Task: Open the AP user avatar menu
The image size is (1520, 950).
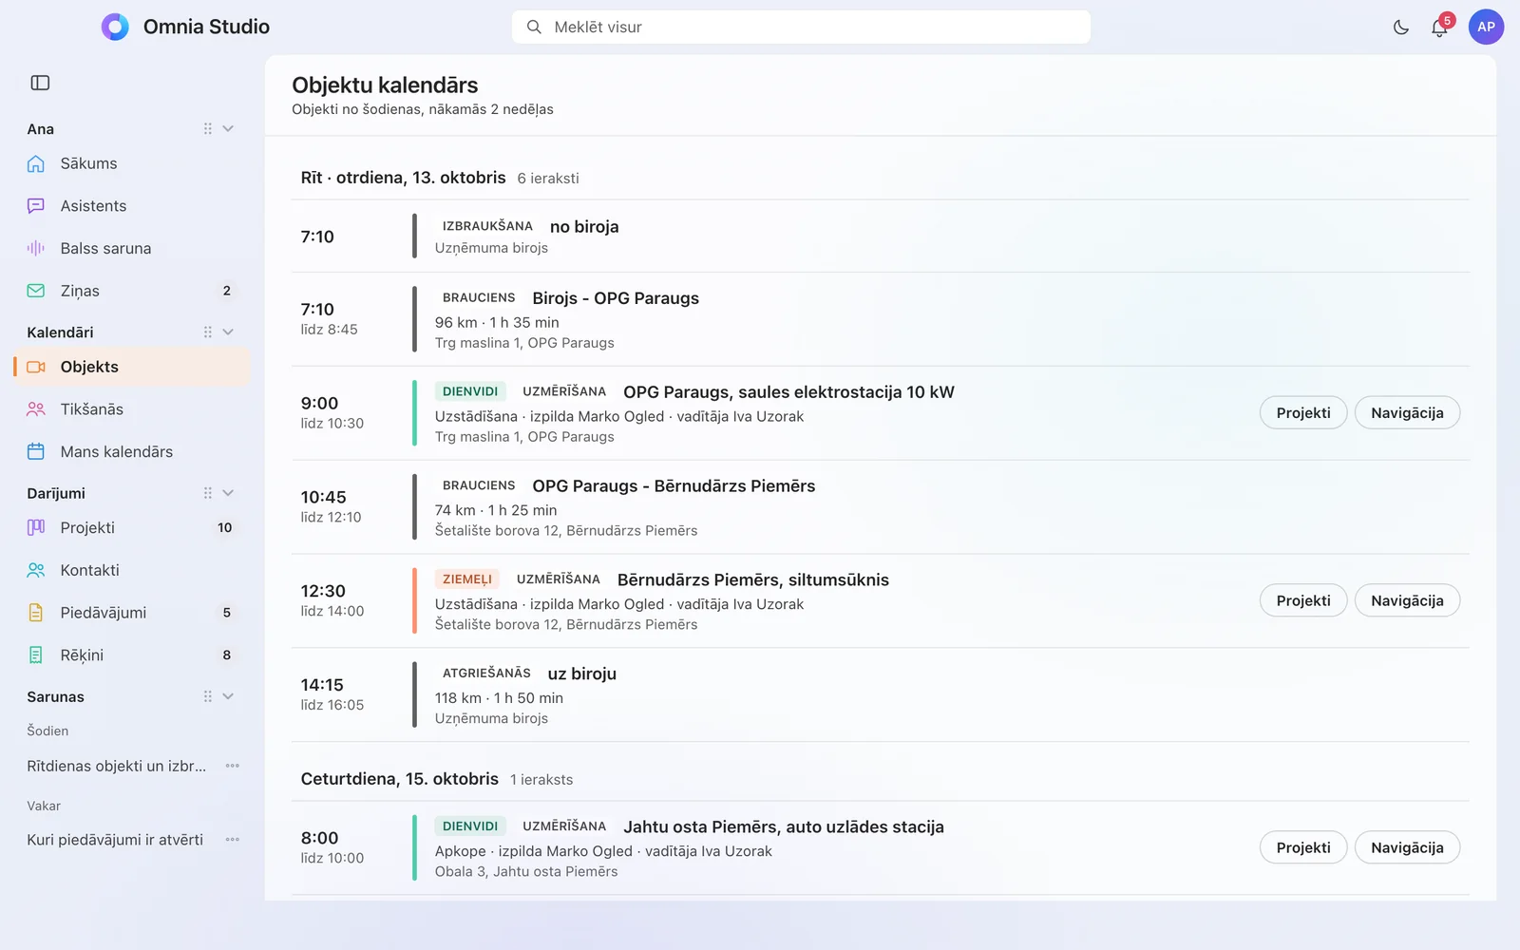Action: pyautogui.click(x=1486, y=27)
